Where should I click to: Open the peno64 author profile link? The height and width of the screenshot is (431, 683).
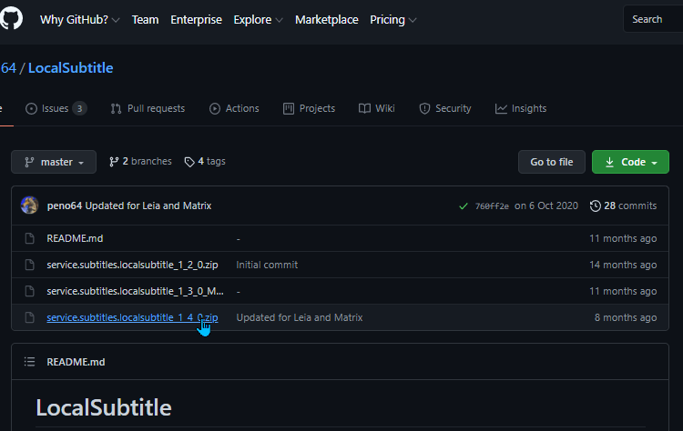[65, 205]
